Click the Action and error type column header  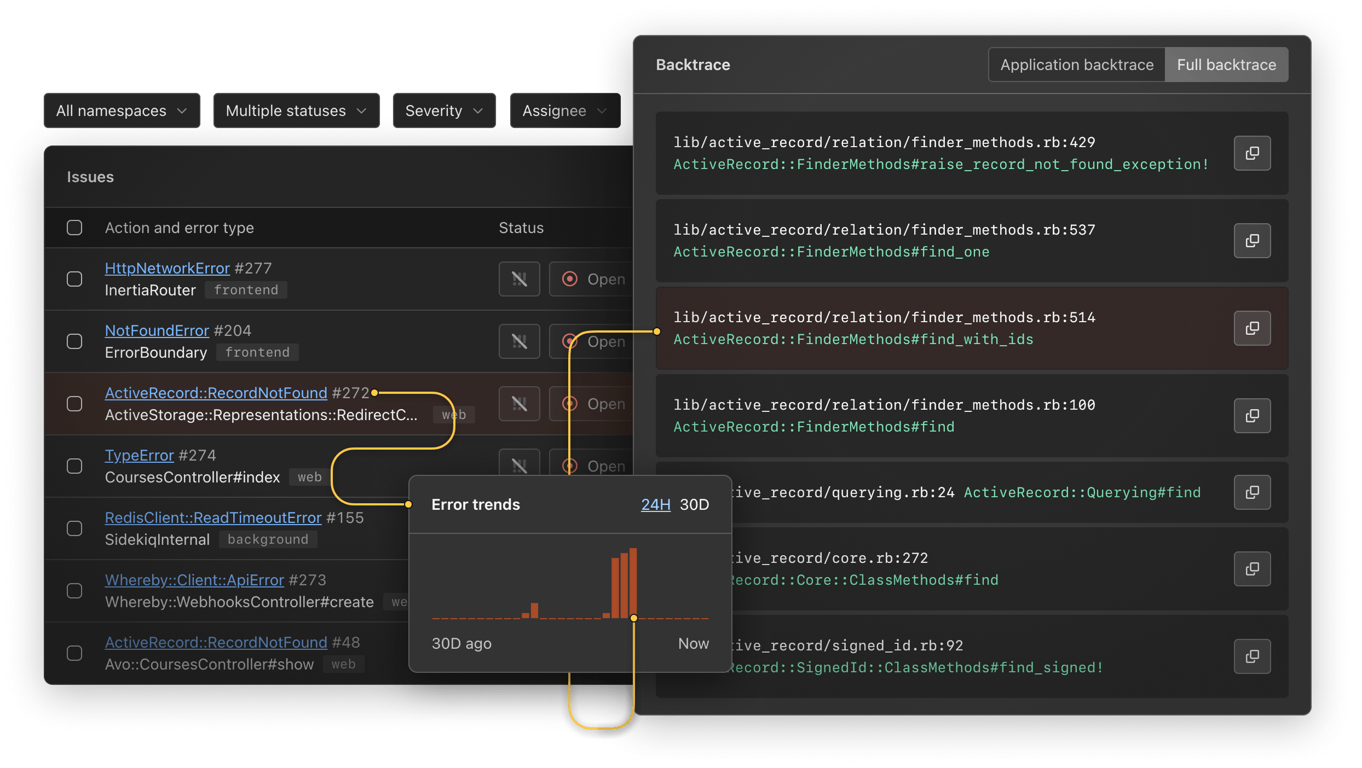180,228
